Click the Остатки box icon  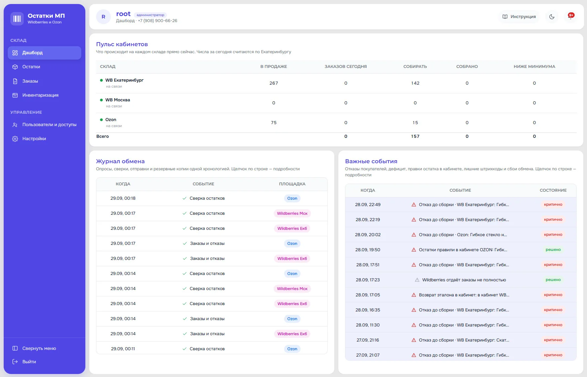pyautogui.click(x=15, y=67)
